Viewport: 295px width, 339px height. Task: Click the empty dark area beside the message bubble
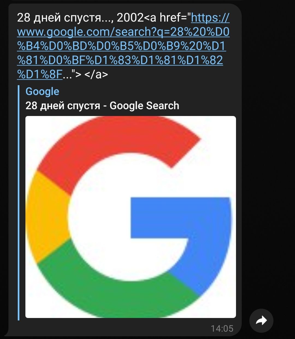[268, 164]
